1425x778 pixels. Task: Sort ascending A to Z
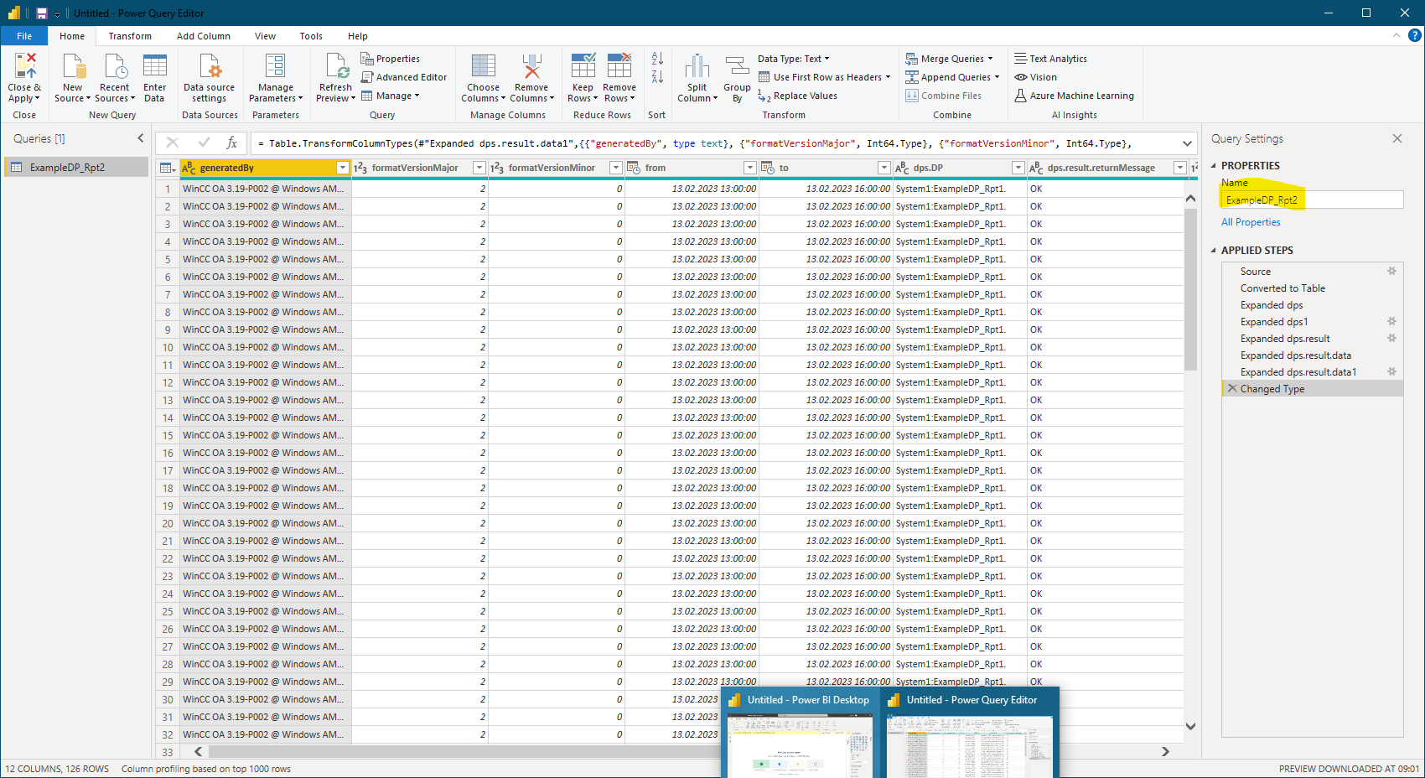(x=657, y=59)
